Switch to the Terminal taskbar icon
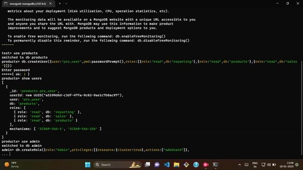The height and width of the screenshot is (170, 303). pyautogui.click(x=215, y=165)
